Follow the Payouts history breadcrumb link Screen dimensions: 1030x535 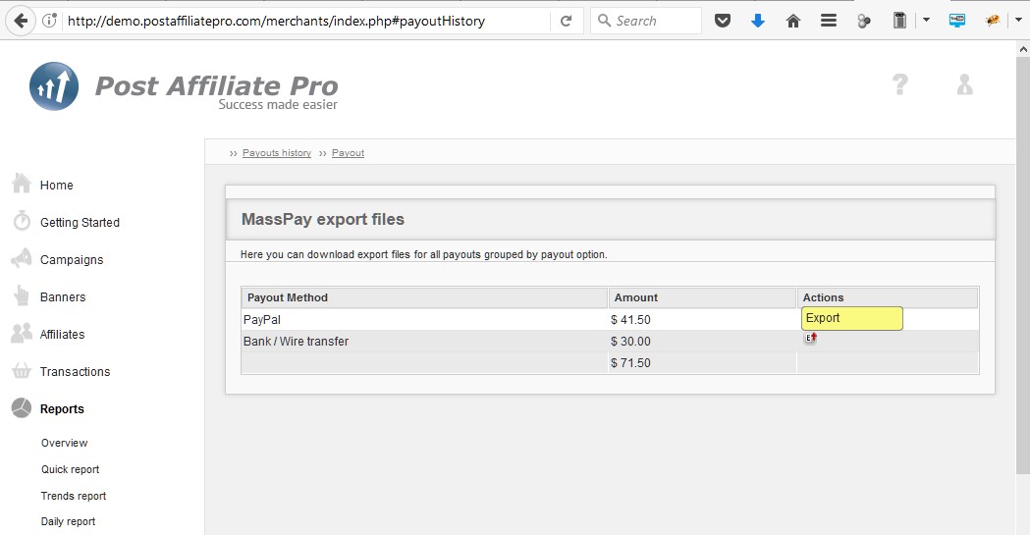[x=277, y=153]
